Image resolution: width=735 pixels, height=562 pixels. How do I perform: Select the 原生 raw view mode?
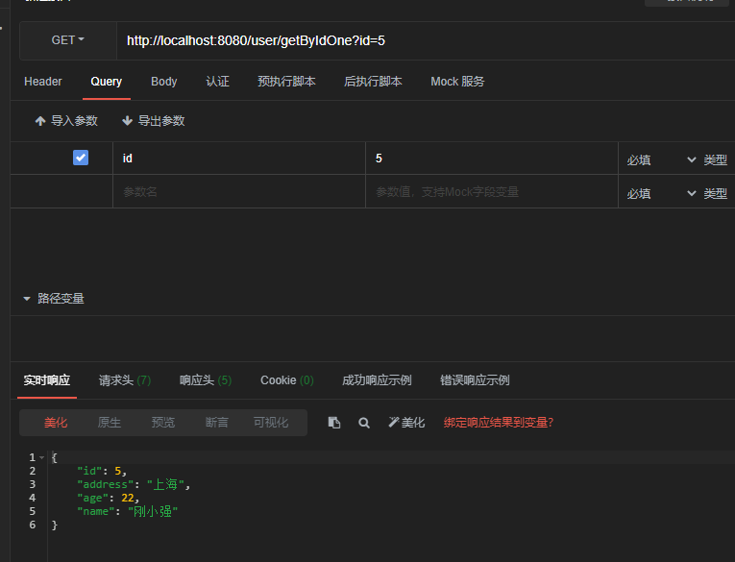[110, 423]
